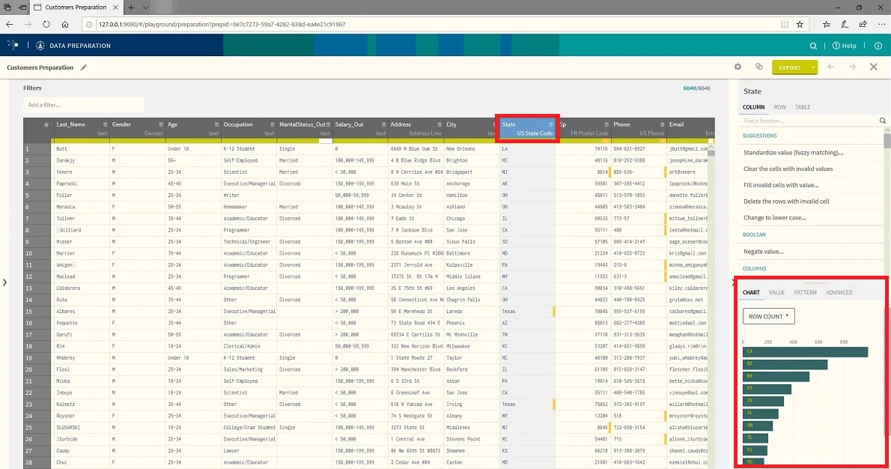Screen dimensions: 891x469
Task: Open preparation settings gear icon
Action: pyautogui.click(x=738, y=67)
